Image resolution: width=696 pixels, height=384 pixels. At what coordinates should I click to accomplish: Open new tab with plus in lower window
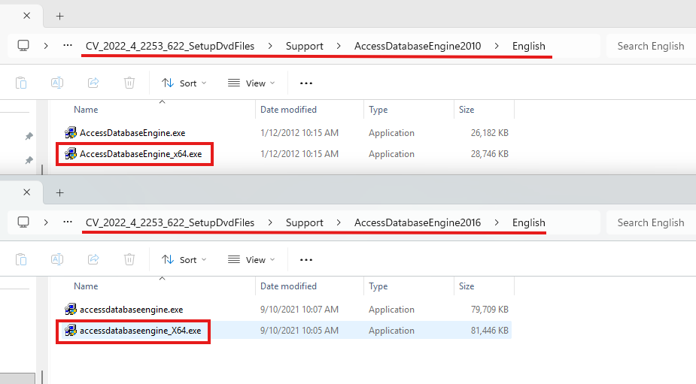click(59, 192)
